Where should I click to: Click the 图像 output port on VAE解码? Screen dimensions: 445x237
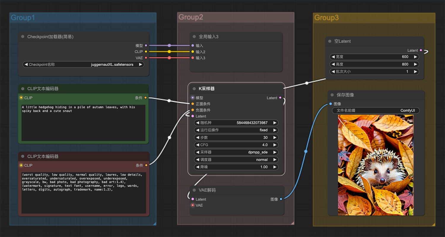[281, 199]
